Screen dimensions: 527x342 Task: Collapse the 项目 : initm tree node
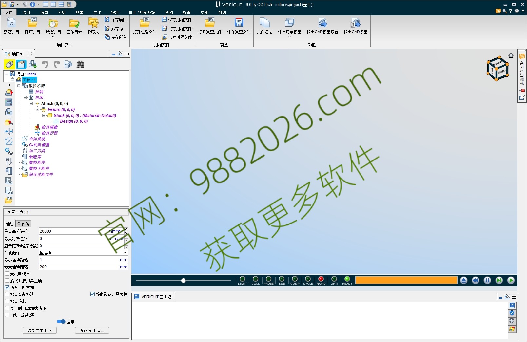coord(6,74)
